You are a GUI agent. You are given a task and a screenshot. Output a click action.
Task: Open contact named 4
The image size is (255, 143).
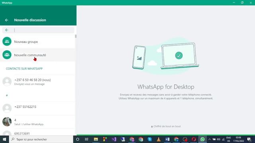pyautogui.click(x=37, y=122)
